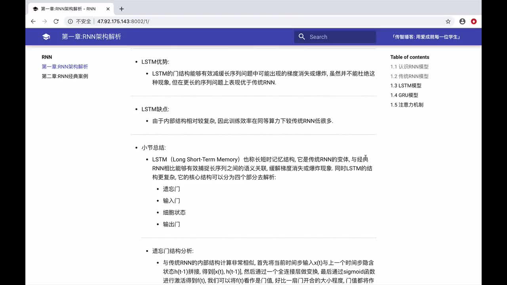Image resolution: width=507 pixels, height=285 pixels.
Task: Open sidebar link 第一章:RNN架构解析
Action: coord(65,66)
